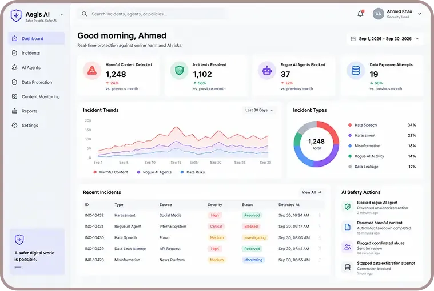This screenshot has height=291, width=434.
Task: Click the Harassment purple legend dot
Action: (350, 136)
